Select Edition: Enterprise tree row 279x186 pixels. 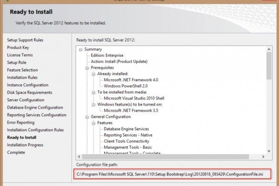[x=107, y=55]
